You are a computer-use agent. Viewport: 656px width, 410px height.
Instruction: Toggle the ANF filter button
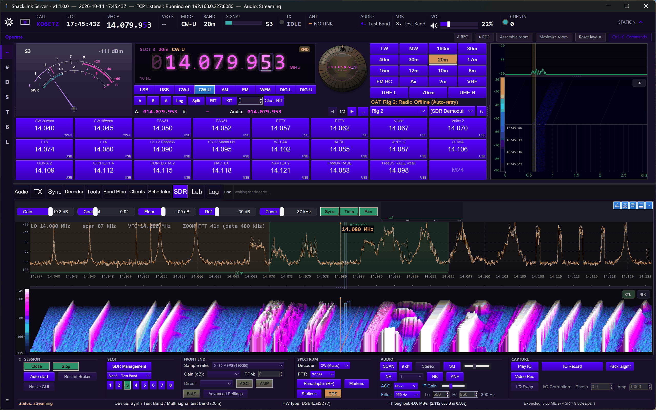[x=455, y=376]
